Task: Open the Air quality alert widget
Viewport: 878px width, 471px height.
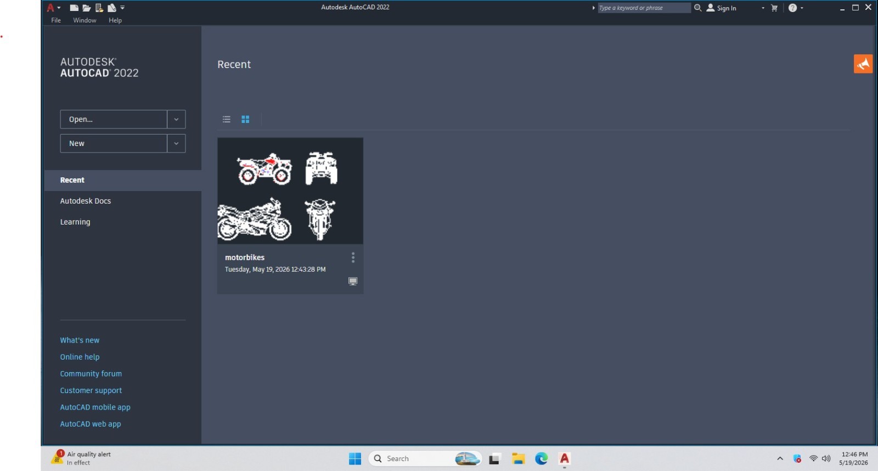Action: coord(81,458)
